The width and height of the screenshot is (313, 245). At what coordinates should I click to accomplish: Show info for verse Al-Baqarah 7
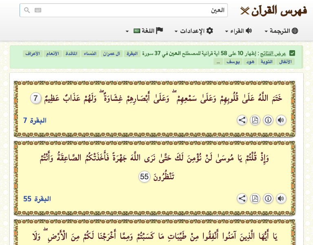tap(268, 120)
